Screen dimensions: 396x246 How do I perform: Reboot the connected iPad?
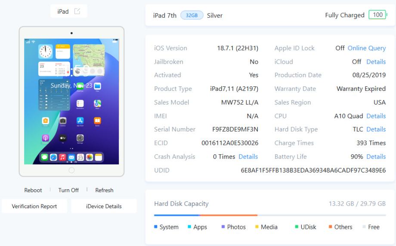[x=33, y=190]
